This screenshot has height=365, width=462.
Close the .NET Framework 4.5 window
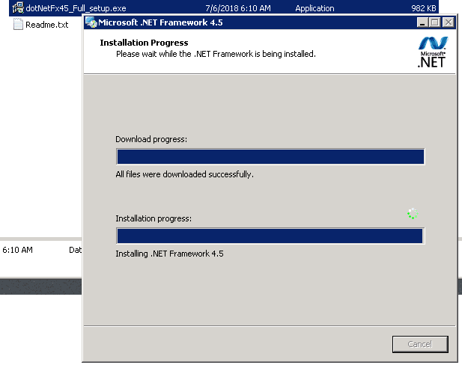[449, 22]
